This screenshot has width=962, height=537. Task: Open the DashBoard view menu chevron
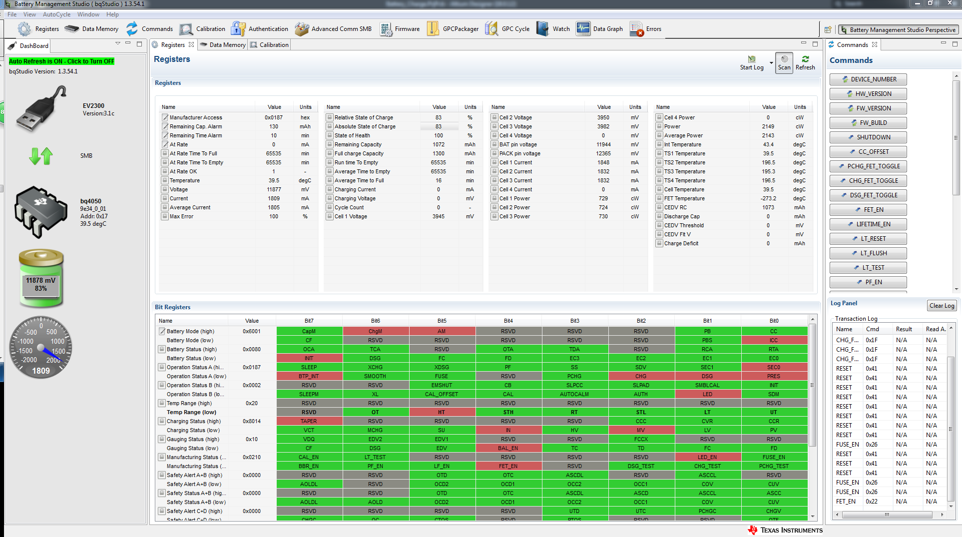118,43
